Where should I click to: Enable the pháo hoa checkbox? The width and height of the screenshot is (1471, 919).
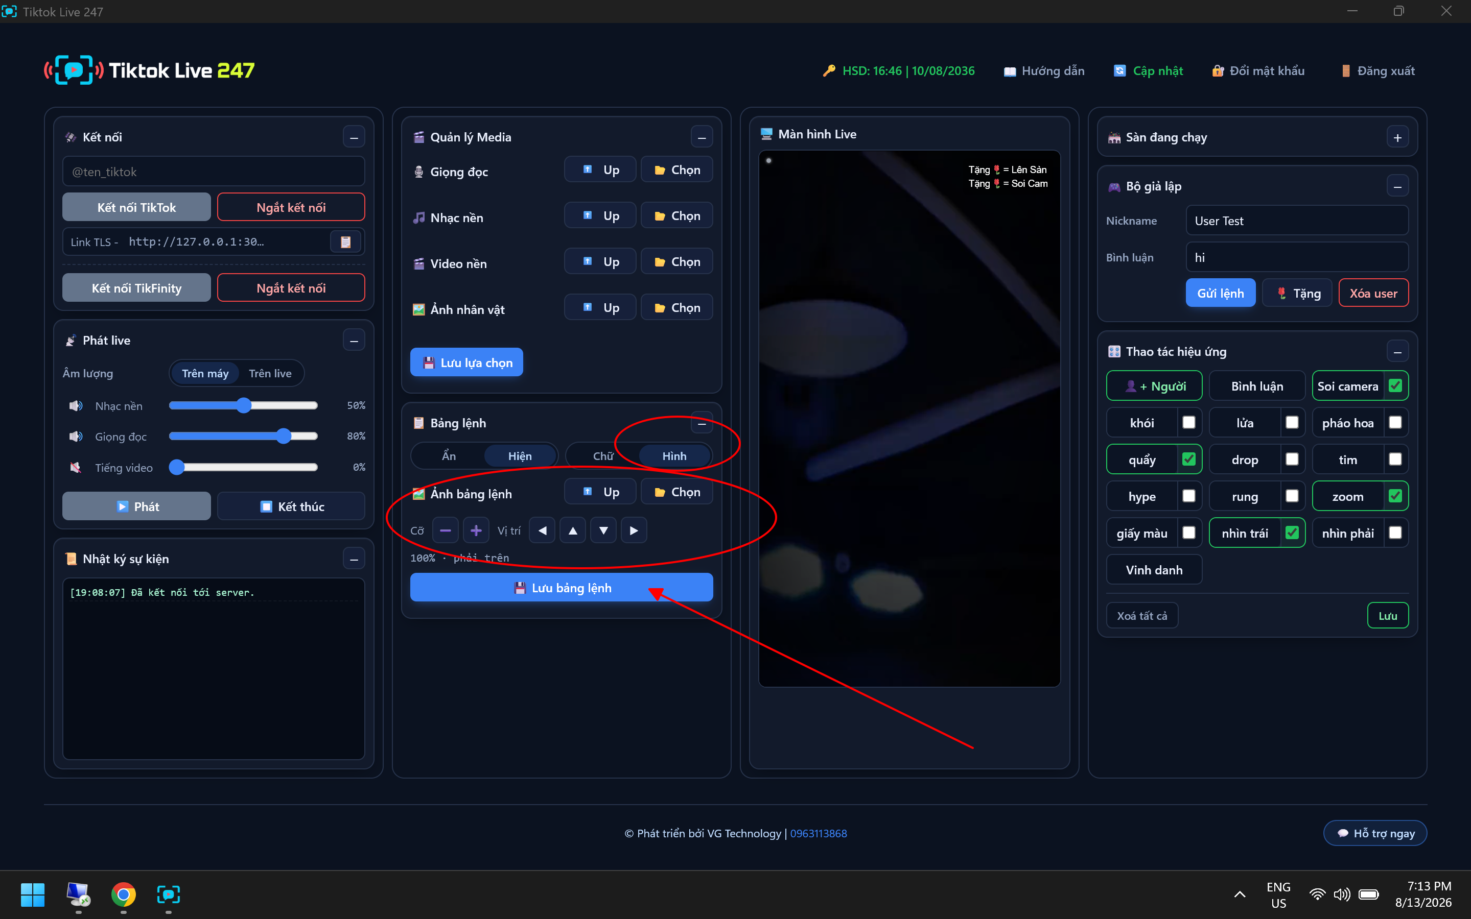1395,422
